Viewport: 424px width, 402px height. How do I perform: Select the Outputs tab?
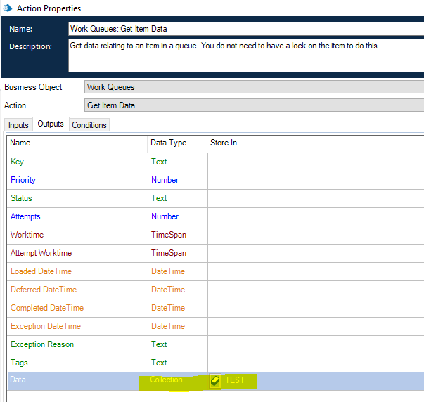[x=51, y=124]
